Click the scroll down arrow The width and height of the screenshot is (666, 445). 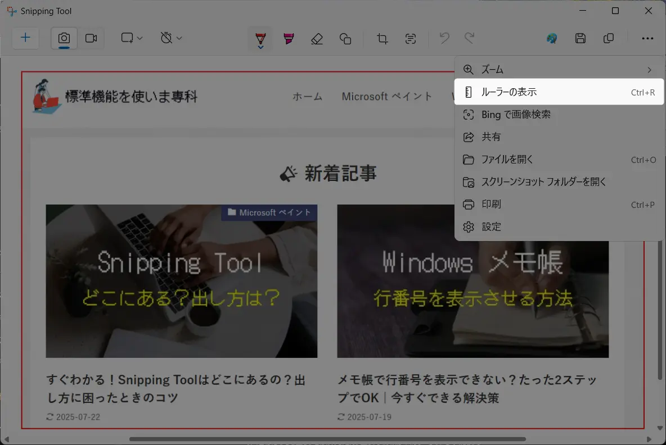660,428
